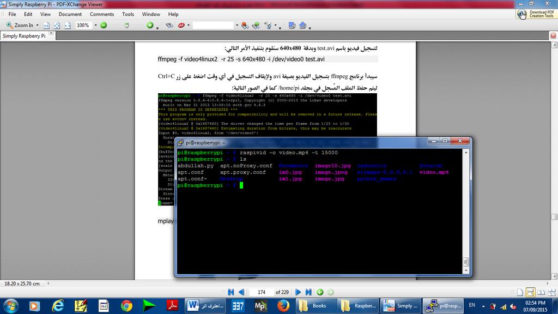This screenshot has height=314, width=558.
Task: Open Adobe Reader from the taskbar
Action: point(172,306)
